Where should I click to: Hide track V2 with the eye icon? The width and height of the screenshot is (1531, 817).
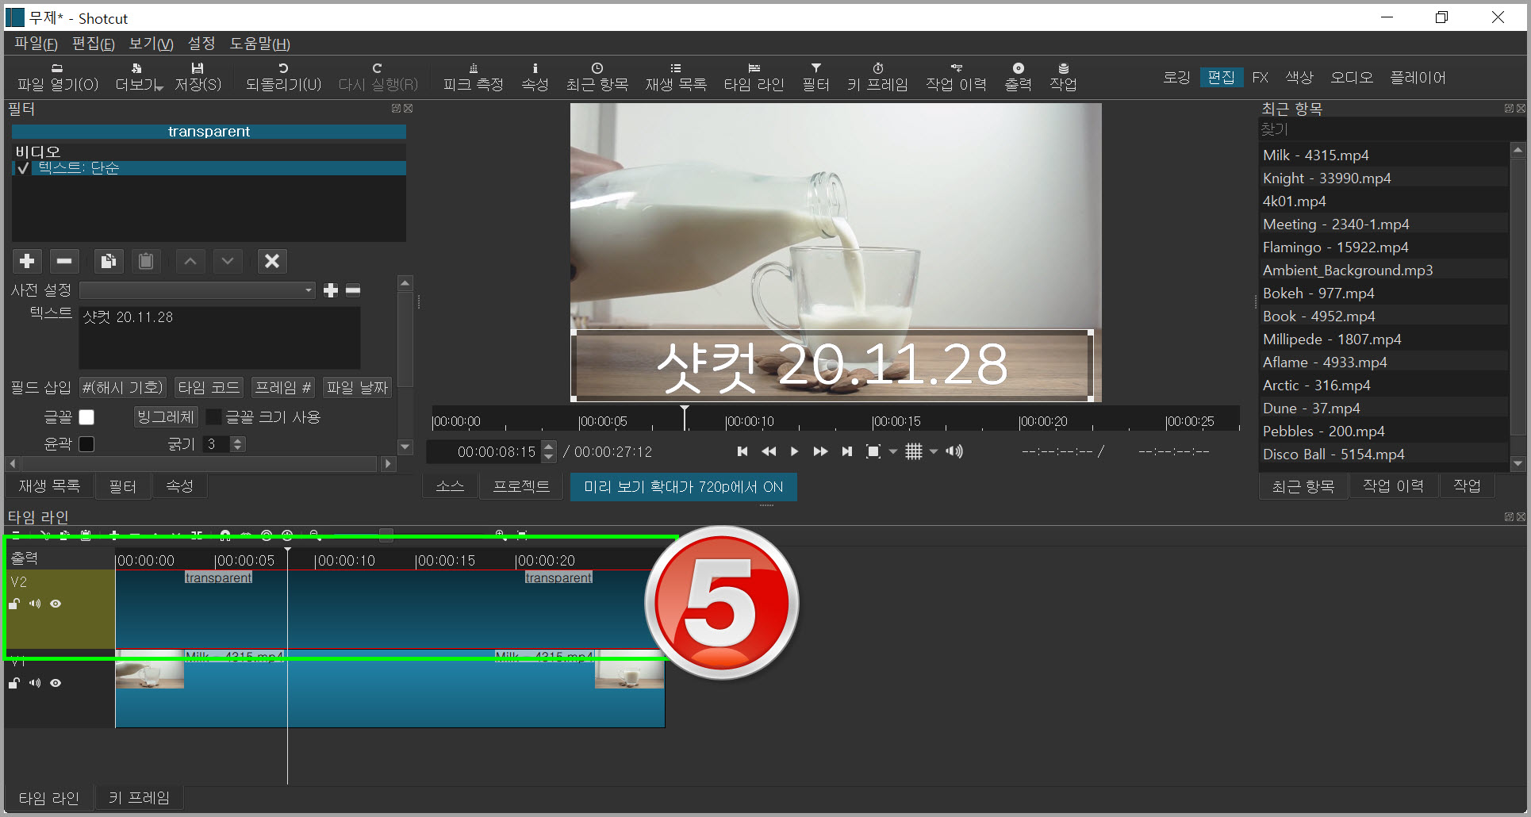click(56, 604)
